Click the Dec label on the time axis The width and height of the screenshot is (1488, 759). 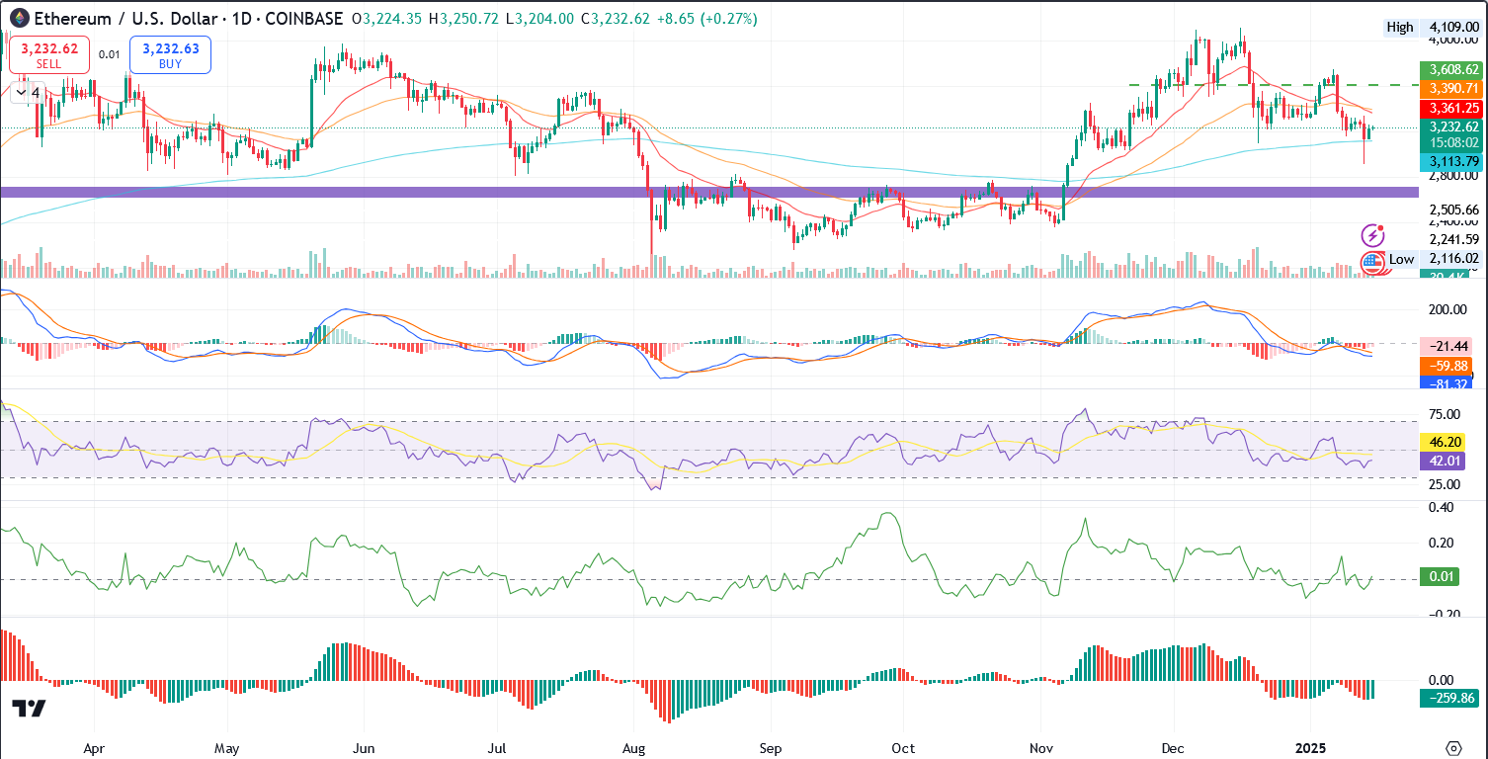1173,748
